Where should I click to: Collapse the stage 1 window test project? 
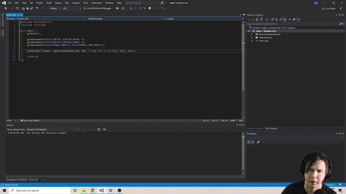click(x=249, y=31)
